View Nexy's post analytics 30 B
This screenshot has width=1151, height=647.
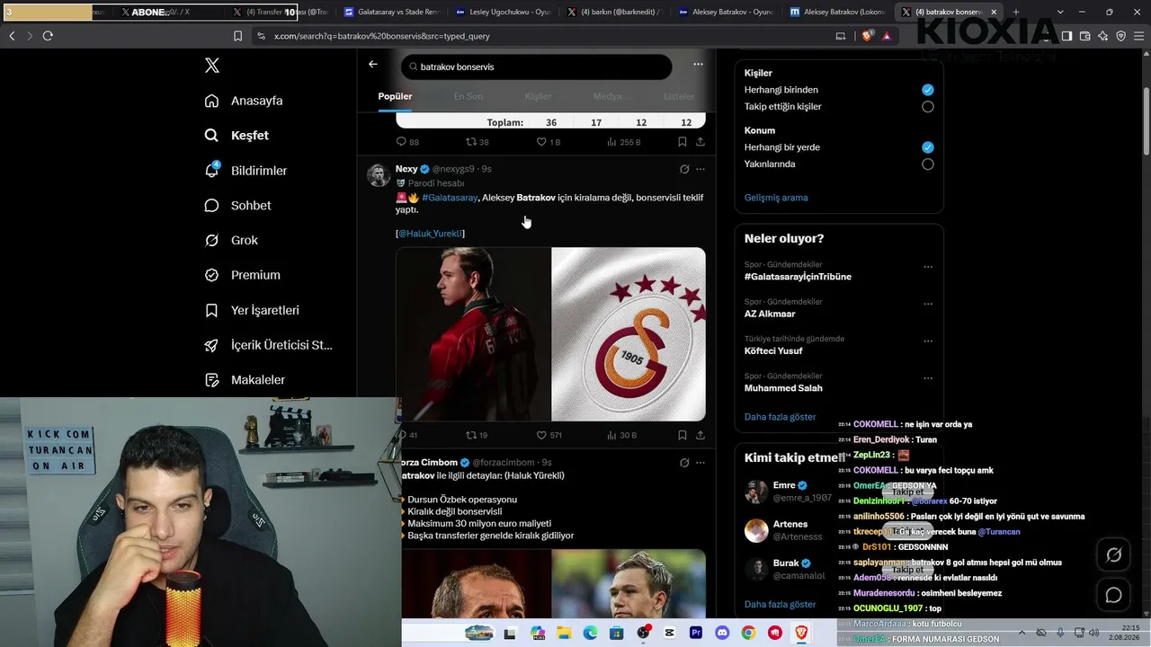pos(622,435)
